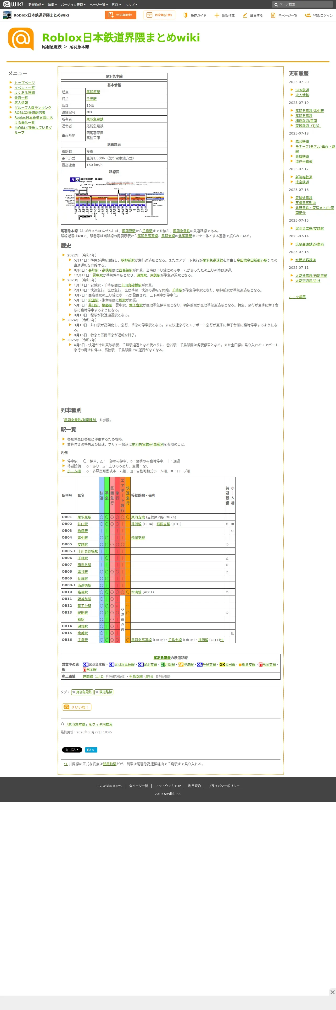Click the green 準急 column header
336x1010 pixels.
(107, 495)
